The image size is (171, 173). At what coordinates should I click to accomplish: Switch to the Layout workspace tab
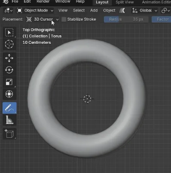tap(102, 2)
